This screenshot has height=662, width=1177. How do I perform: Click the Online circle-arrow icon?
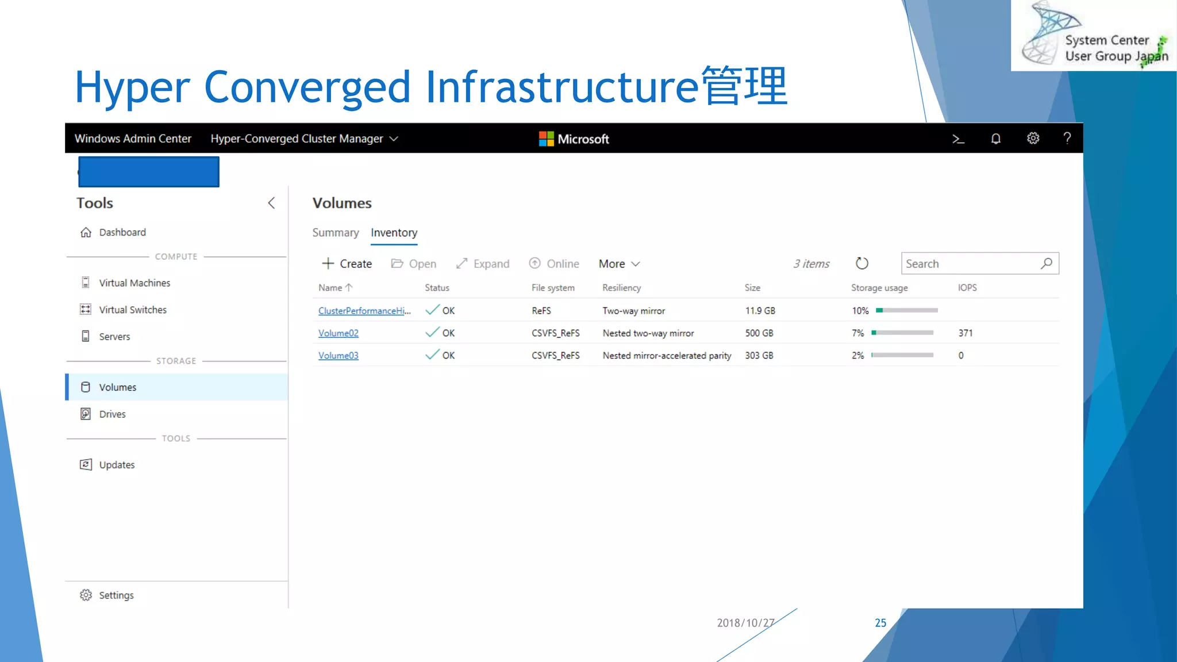534,263
